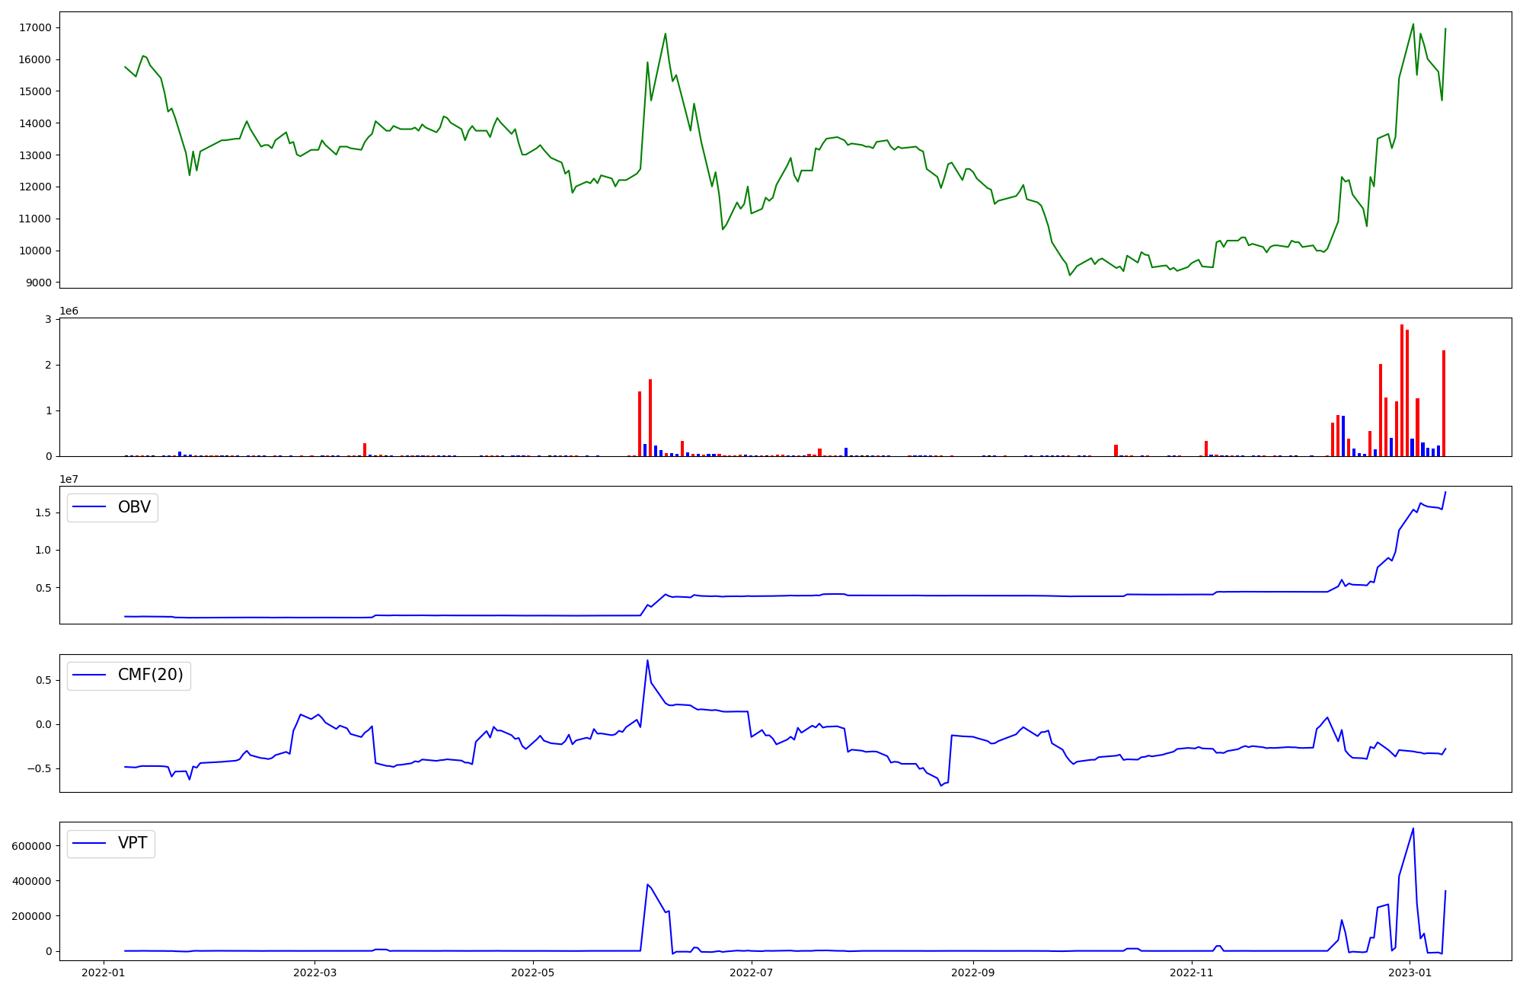Click the 1e7 OBV scale notation
Image resolution: width=1523 pixels, height=990 pixels.
coord(69,479)
